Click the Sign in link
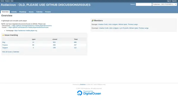 169,1
